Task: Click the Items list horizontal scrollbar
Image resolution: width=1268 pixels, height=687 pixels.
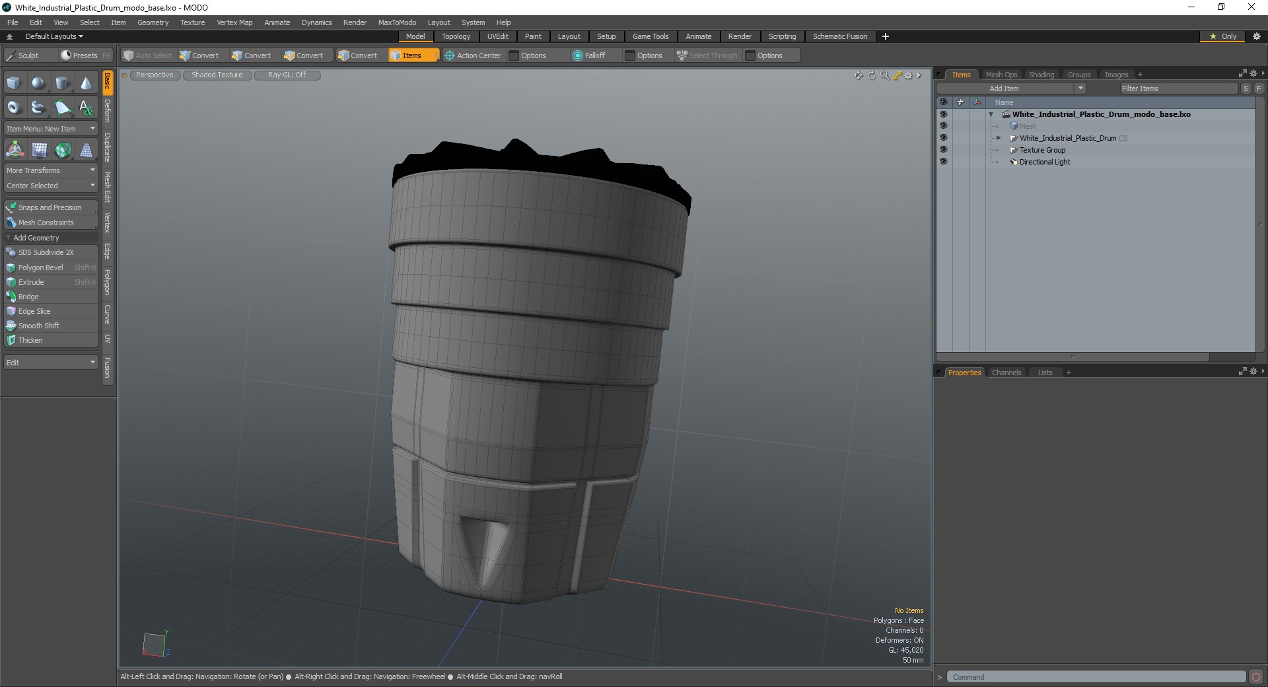Action: [1073, 357]
